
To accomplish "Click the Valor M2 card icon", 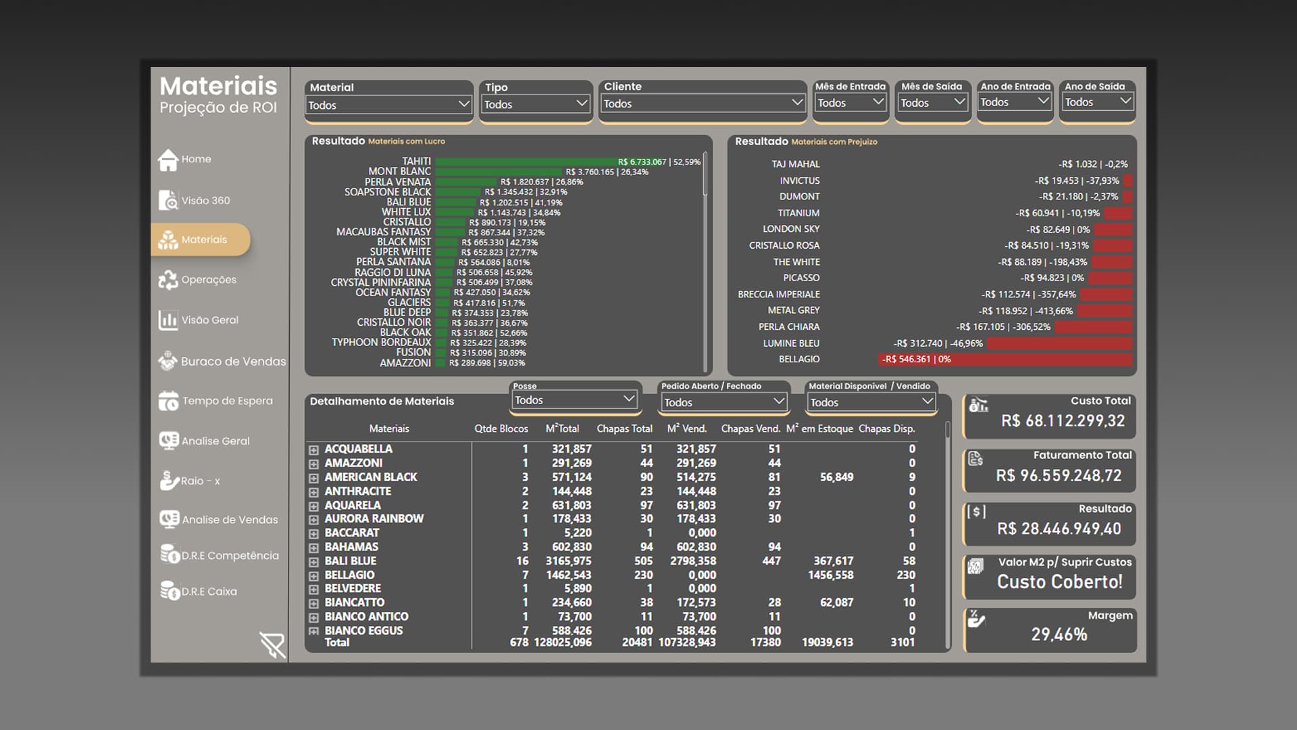I will pos(975,566).
